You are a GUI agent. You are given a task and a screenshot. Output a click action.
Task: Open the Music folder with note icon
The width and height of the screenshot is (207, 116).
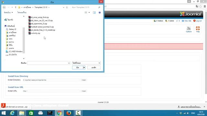(9, 39)
